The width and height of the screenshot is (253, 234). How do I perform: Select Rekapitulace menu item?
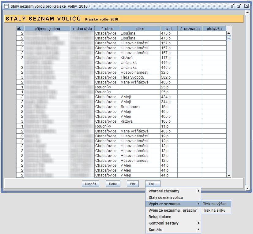(173, 217)
